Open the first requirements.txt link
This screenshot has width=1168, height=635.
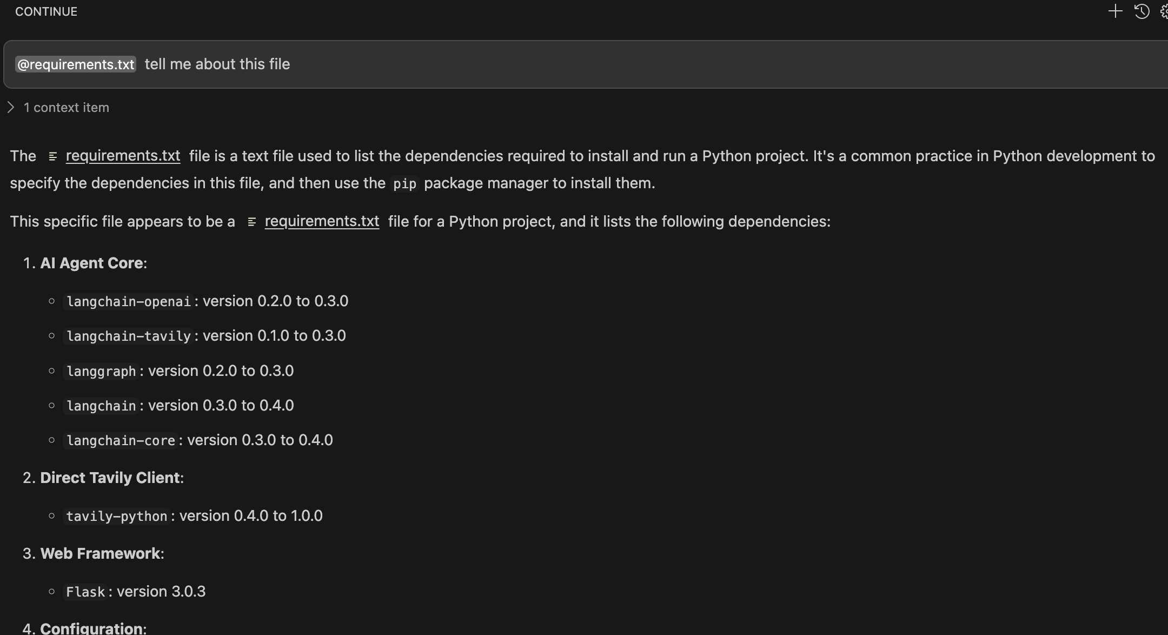click(123, 156)
